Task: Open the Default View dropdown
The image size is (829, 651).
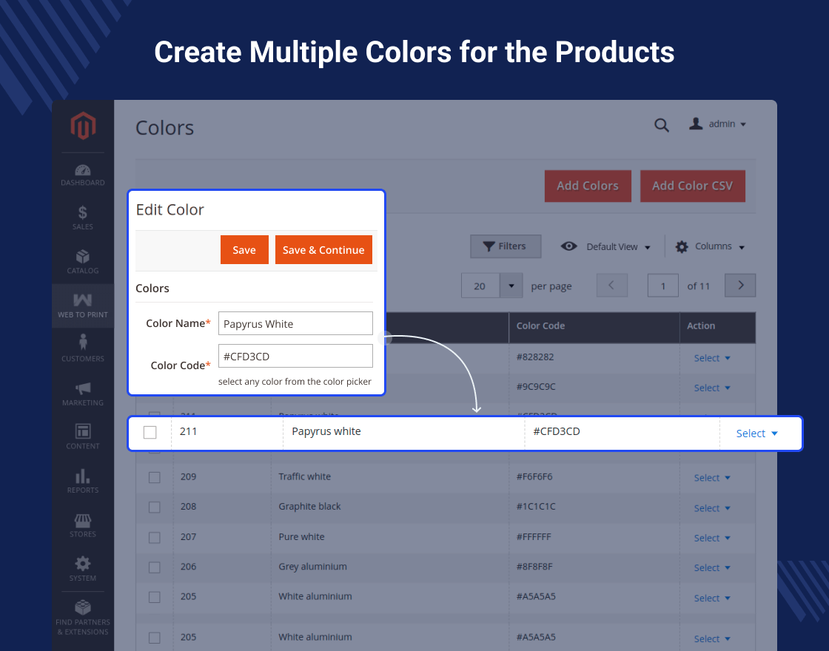Action: point(619,247)
